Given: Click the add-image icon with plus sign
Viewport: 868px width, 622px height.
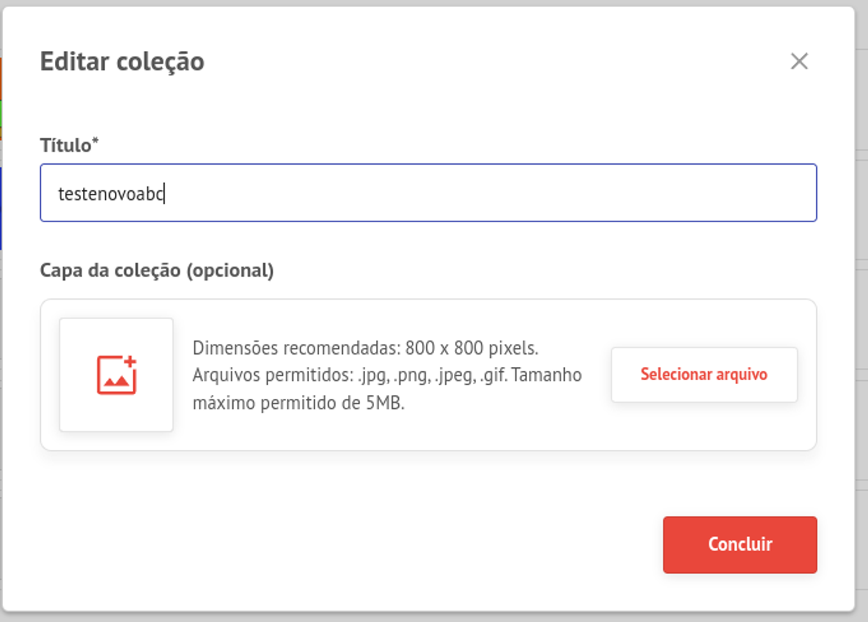Looking at the screenshot, I should tap(117, 374).
